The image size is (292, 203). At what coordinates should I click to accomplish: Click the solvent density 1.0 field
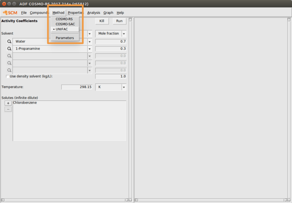[111, 76]
